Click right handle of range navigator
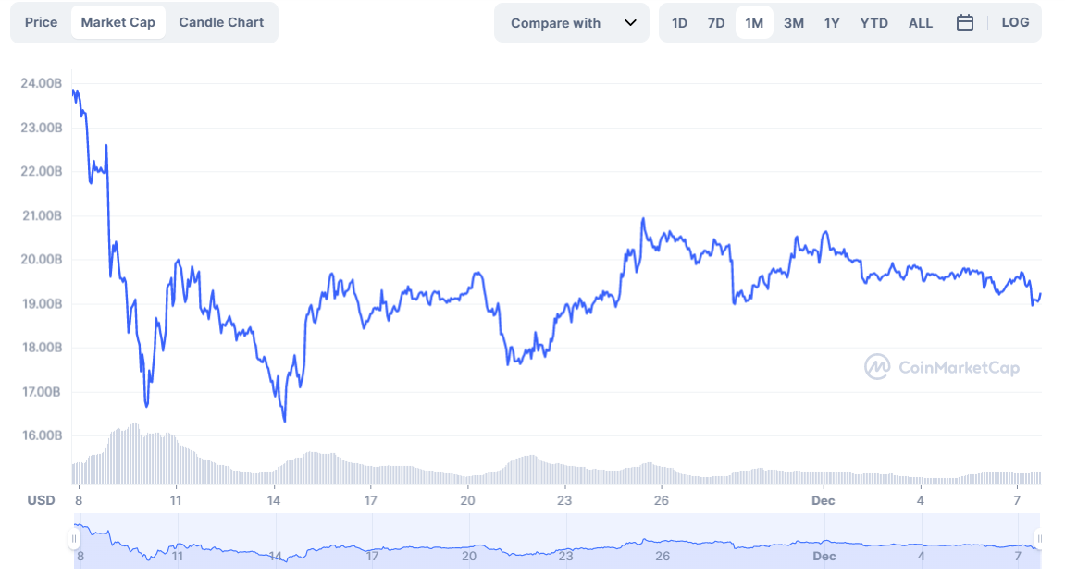Image resolution: width=1065 pixels, height=576 pixels. 1039,538
